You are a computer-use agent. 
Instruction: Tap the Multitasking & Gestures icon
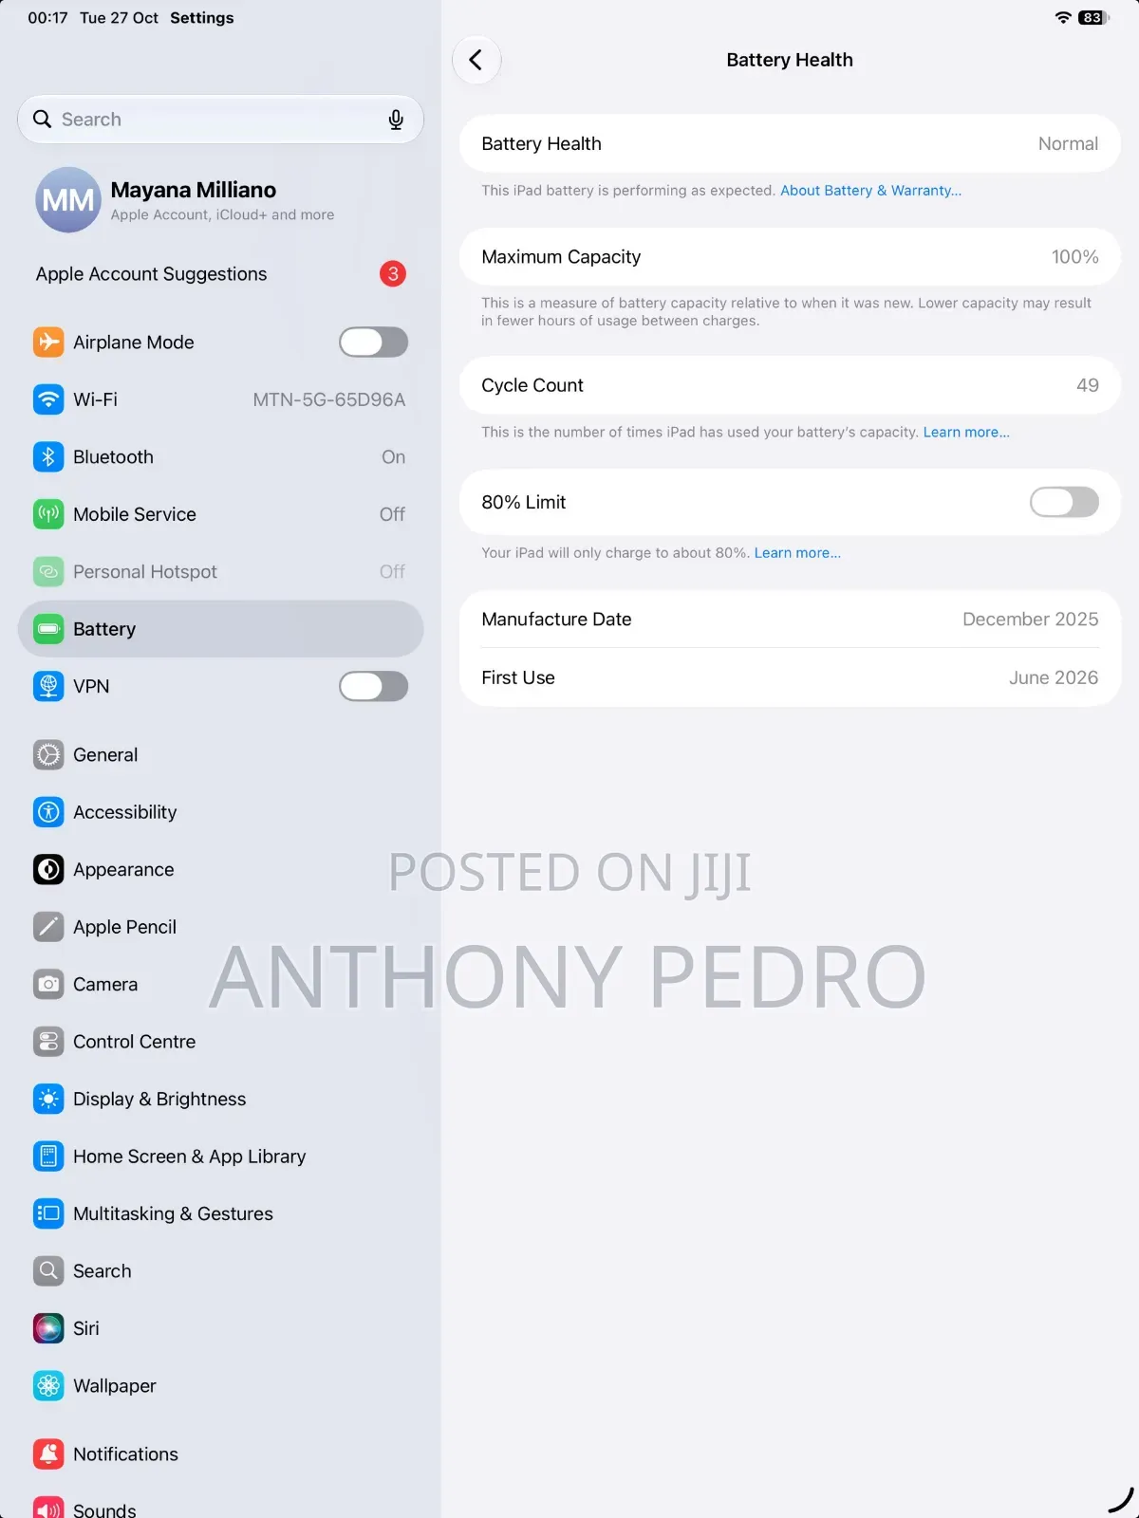click(48, 1214)
